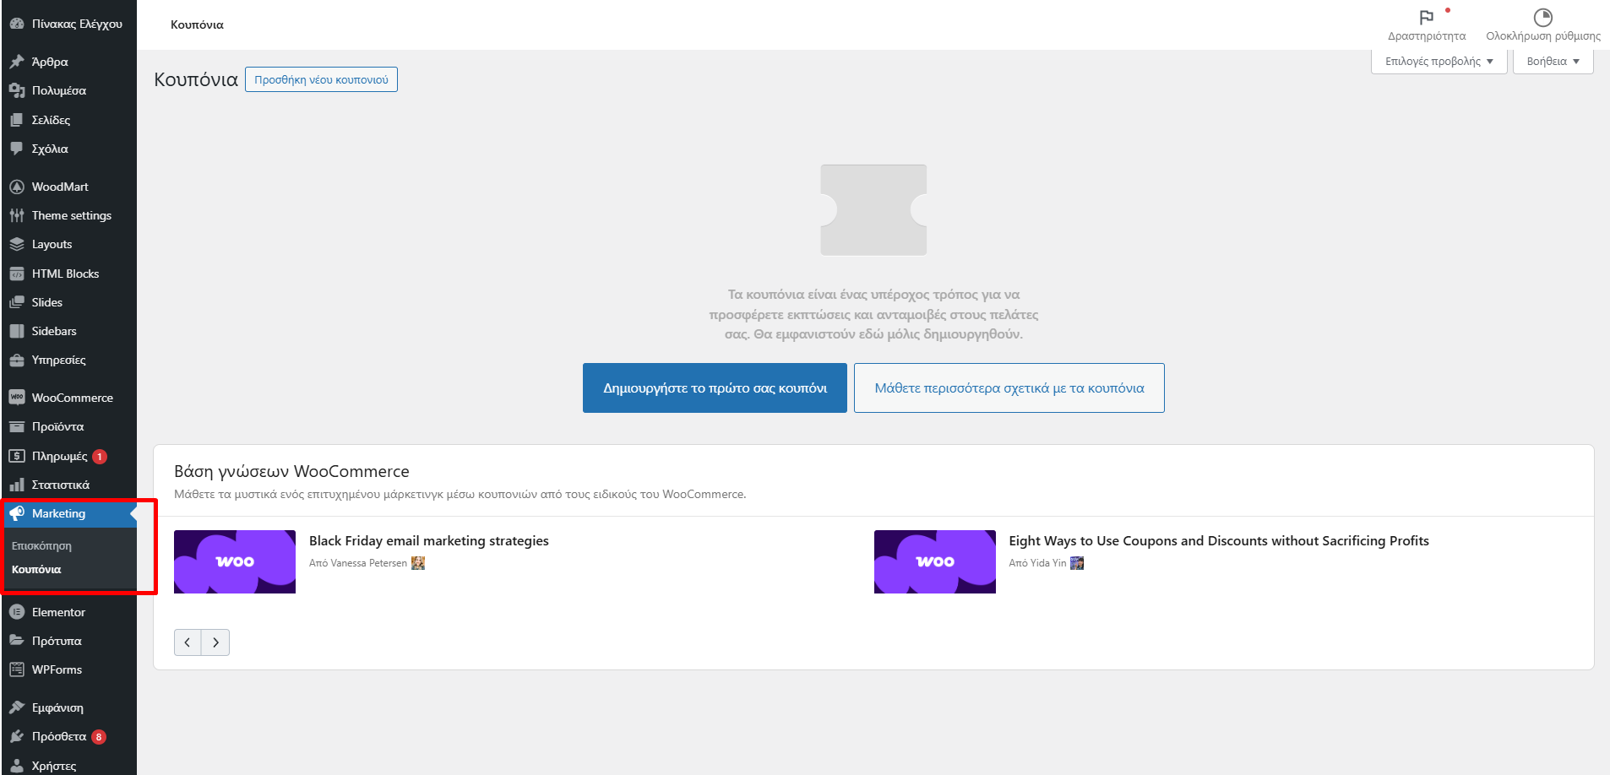Open the Δραστηριότητα flag panel

tap(1427, 24)
